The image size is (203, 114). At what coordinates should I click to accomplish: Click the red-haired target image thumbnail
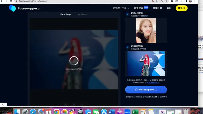click(146, 64)
